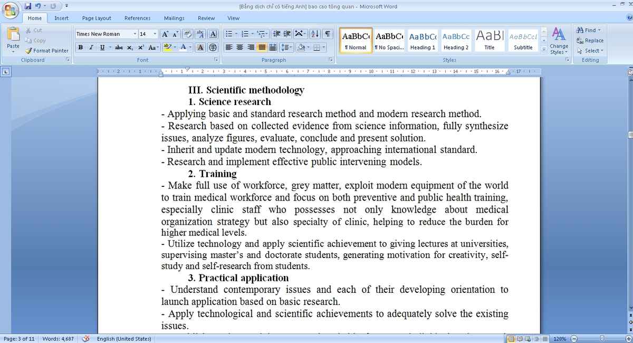Open Replace dialog
The image size is (633, 343).
click(590, 40)
